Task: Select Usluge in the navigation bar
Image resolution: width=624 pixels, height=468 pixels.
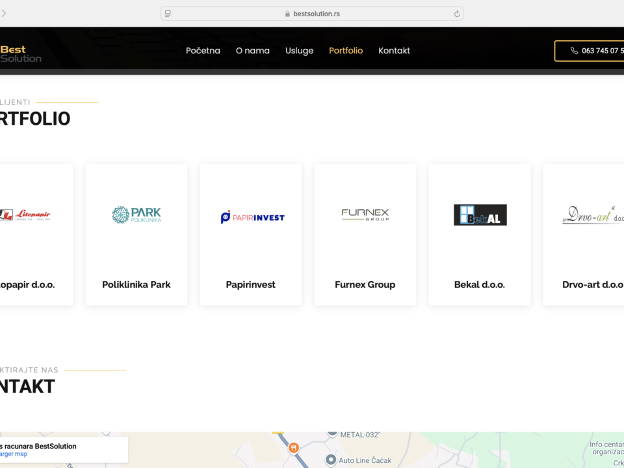Action: 299,51
